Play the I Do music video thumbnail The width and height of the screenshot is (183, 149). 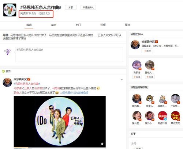click(x=60, y=122)
